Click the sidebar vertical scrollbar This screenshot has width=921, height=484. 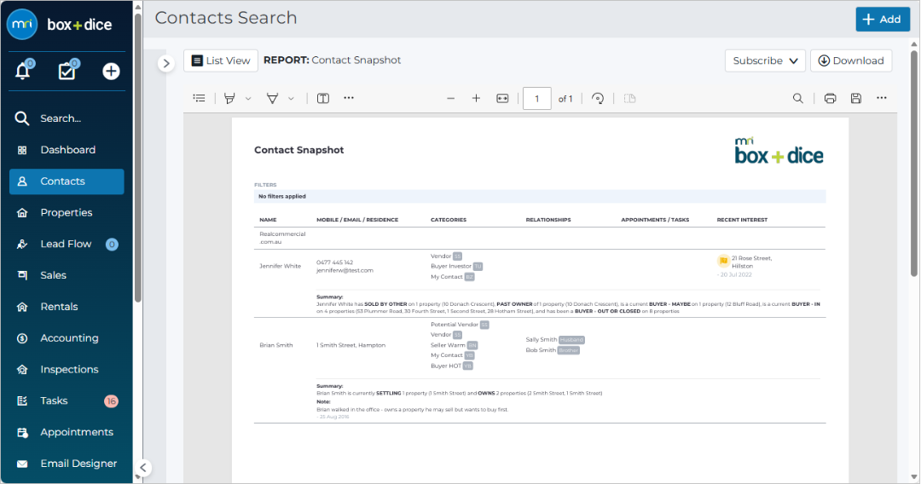pyautogui.click(x=138, y=158)
